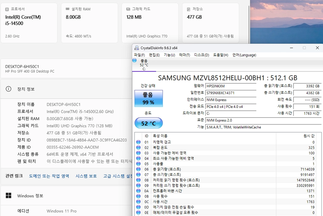
Task: Click the 제품 ID value 00355-62246-26992-AAOEM
Action: tap(72, 147)
